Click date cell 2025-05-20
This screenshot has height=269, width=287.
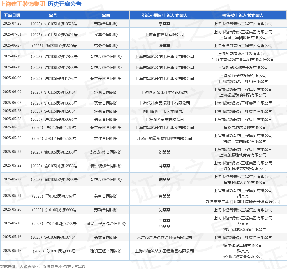point(12,210)
